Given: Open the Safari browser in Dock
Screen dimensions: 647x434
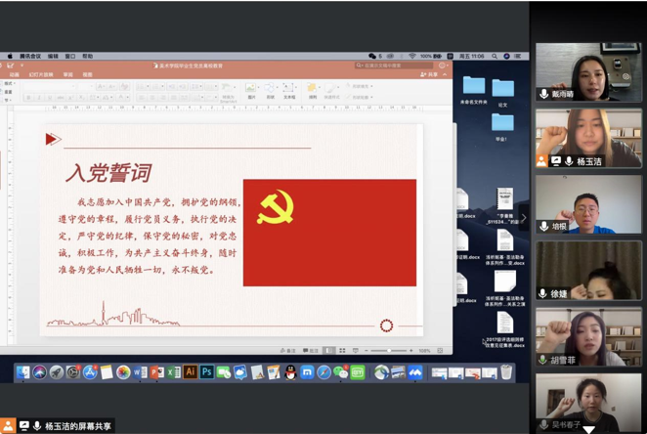Looking at the screenshot, I should tap(323, 372).
